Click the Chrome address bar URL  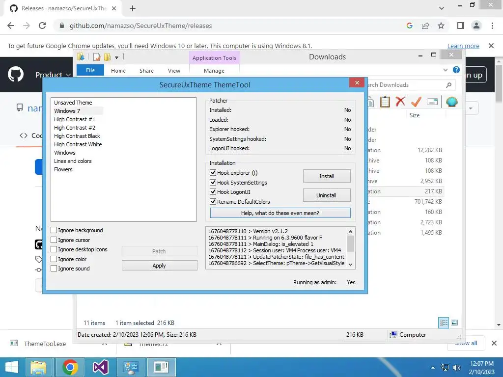(x=141, y=26)
